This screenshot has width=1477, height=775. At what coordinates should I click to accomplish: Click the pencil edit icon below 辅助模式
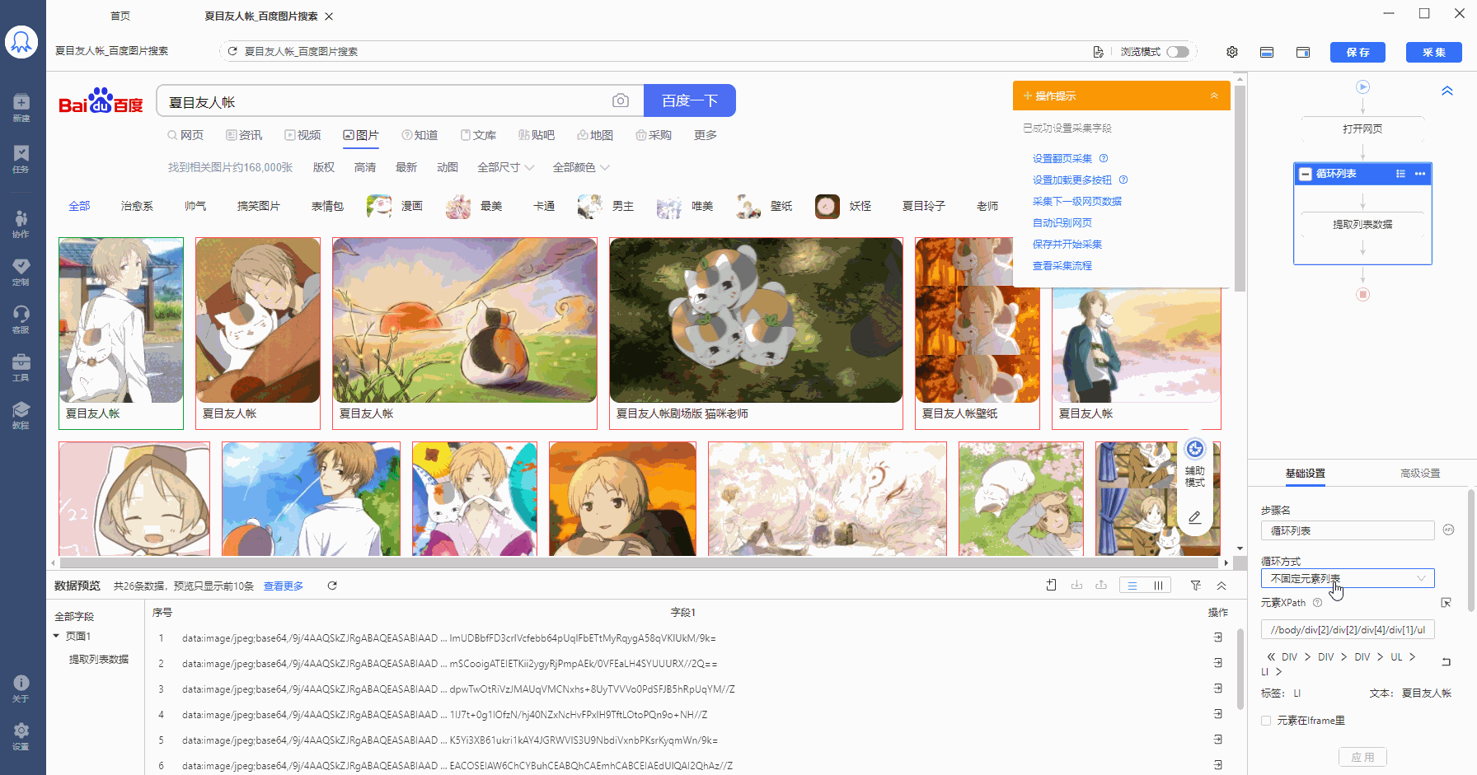[1194, 517]
